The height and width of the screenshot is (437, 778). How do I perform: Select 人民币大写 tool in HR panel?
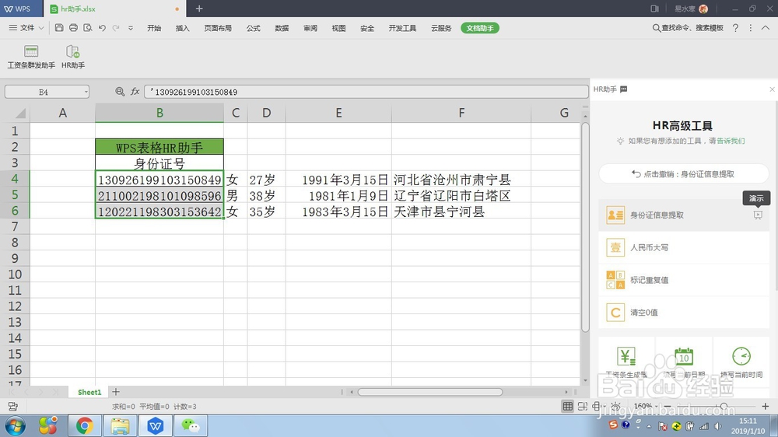click(684, 247)
